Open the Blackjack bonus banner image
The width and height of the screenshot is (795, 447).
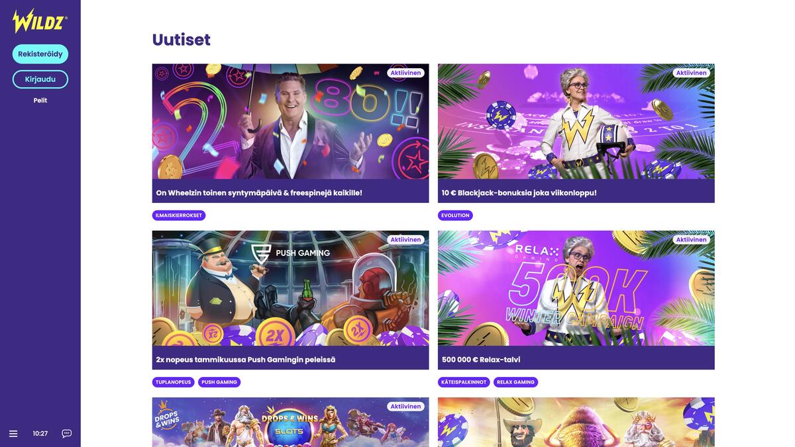pyautogui.click(x=576, y=122)
